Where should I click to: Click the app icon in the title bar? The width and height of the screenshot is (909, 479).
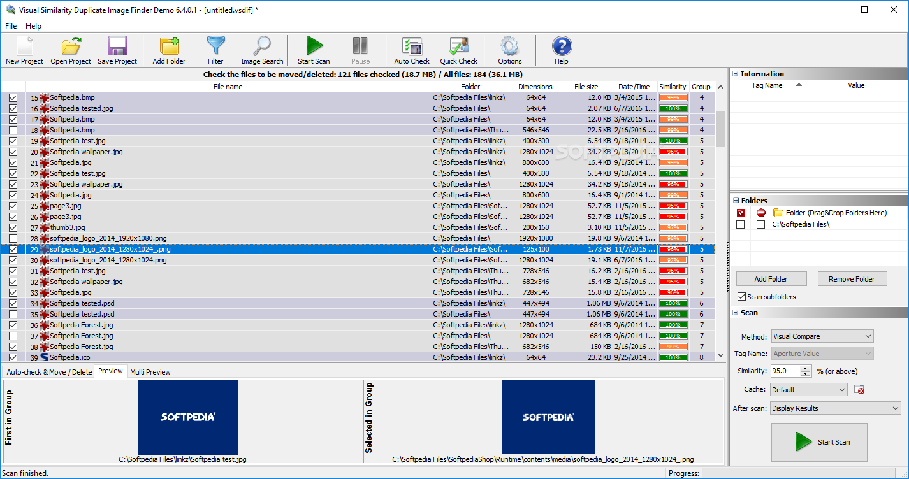[x=10, y=10]
